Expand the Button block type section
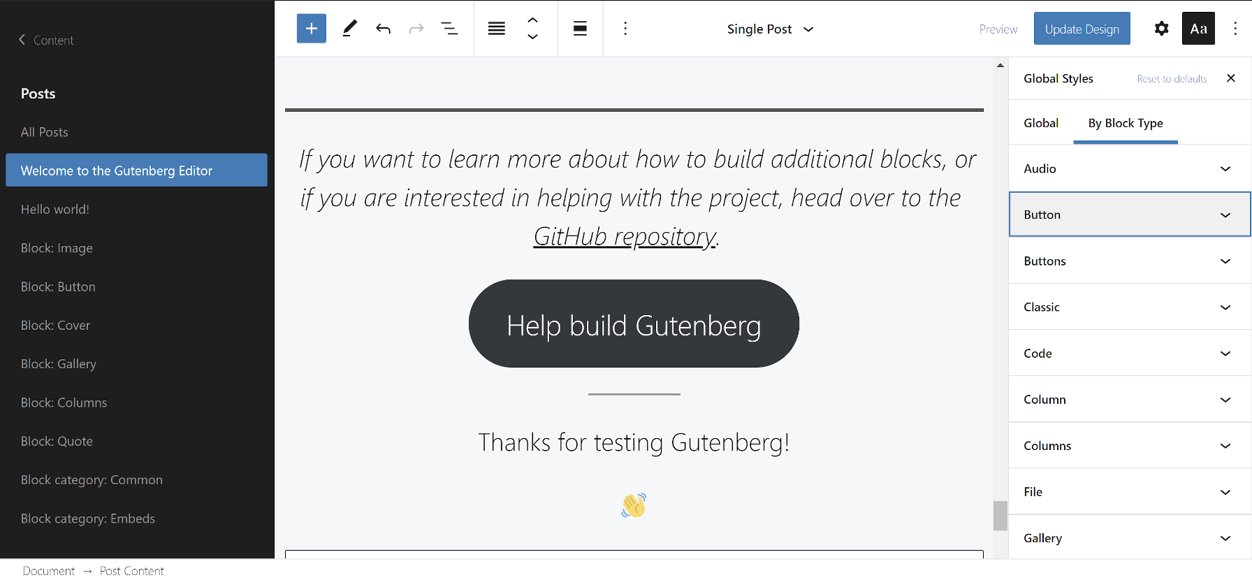This screenshot has width=1252, height=580. pos(1129,215)
